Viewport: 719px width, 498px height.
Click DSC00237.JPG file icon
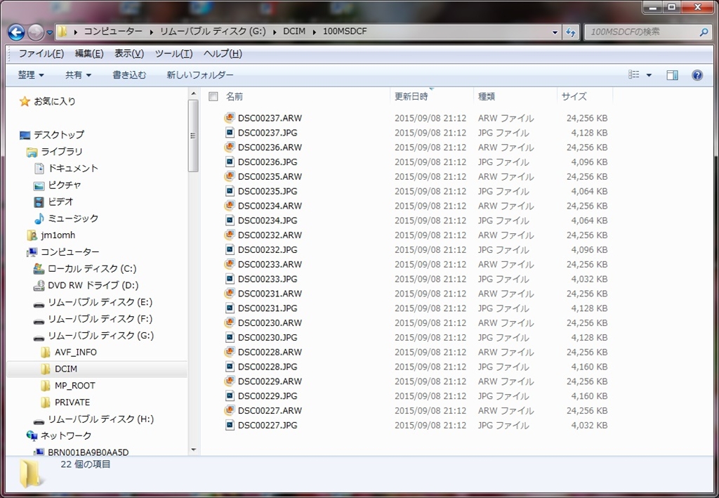tap(230, 133)
